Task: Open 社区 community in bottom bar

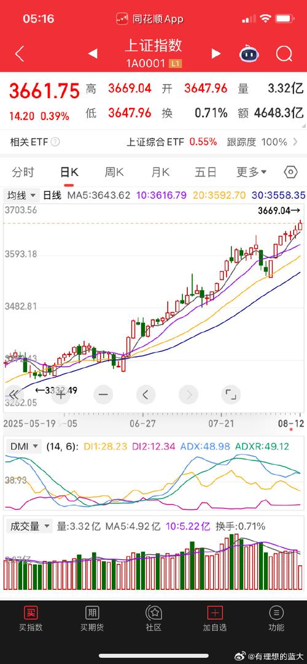Action: 153,618
